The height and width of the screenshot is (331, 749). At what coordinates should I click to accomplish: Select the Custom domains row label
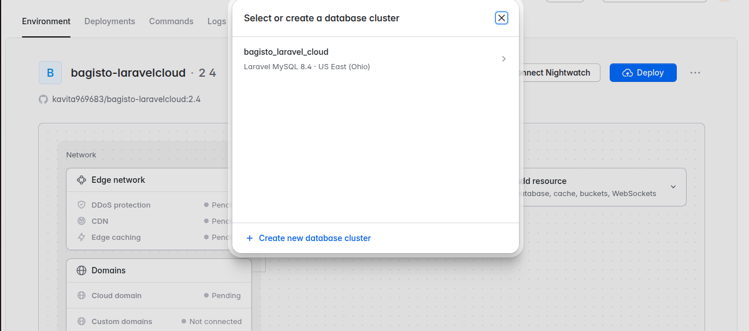[122, 321]
